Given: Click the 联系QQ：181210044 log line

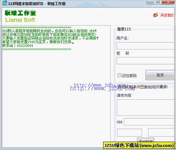Looking at the screenshot, I should pyautogui.click(x=18, y=45).
